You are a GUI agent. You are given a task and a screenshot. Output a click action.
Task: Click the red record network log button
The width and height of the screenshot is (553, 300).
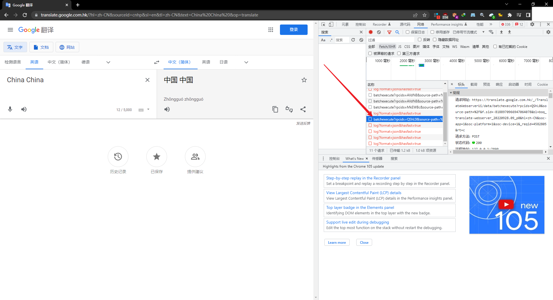click(x=371, y=32)
